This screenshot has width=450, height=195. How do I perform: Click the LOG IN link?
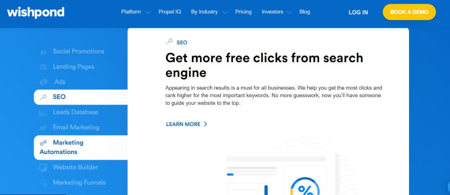[x=358, y=12]
